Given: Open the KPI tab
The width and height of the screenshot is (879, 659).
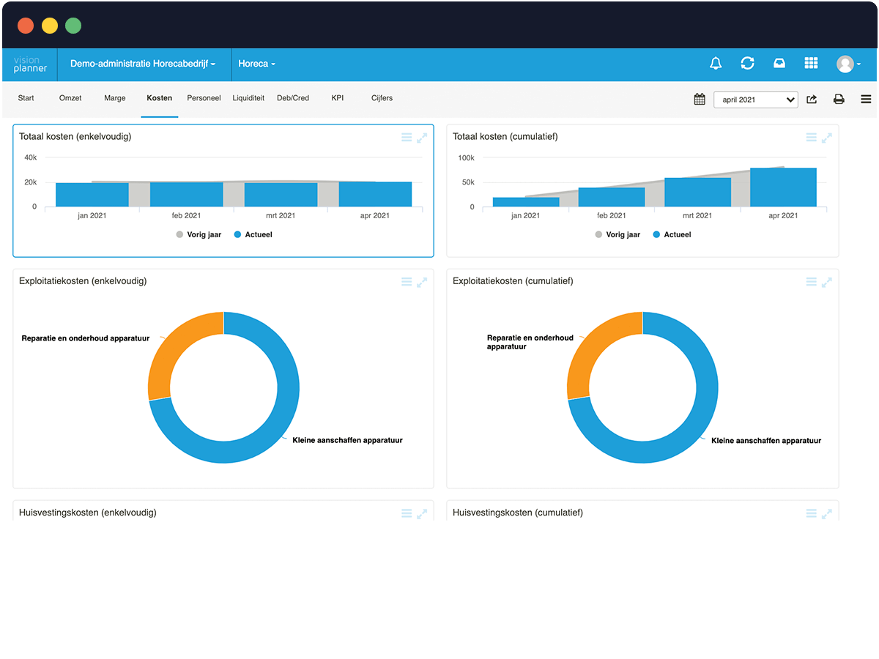Looking at the screenshot, I should click(338, 98).
